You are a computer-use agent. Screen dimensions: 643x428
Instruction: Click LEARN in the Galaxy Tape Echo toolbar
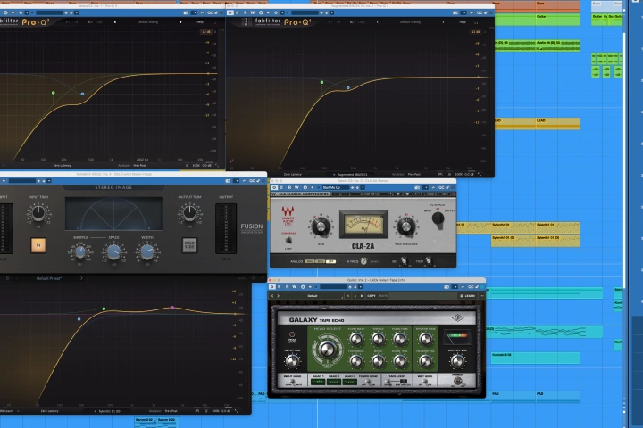point(467,296)
